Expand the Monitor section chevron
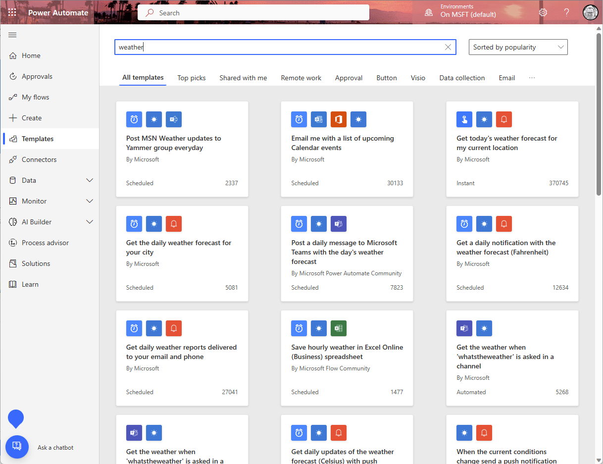603x464 pixels. tap(90, 201)
